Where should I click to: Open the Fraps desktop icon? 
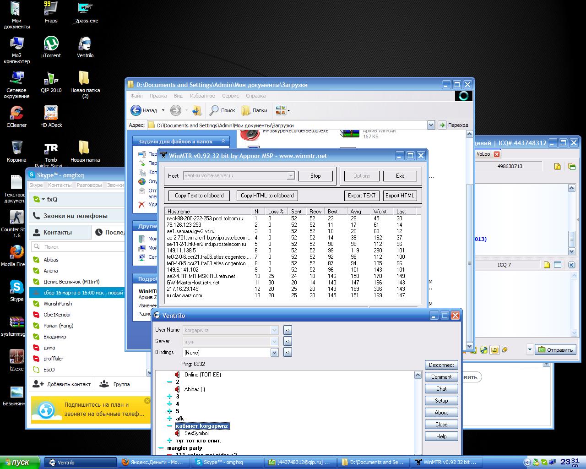point(51,9)
